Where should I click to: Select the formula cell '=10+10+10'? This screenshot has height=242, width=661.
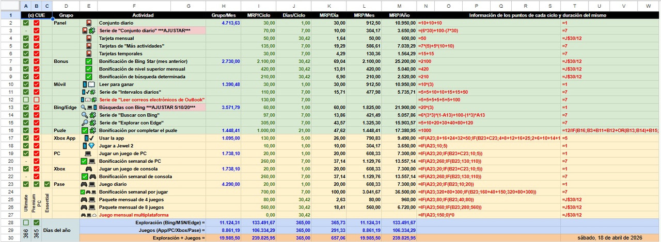pos(489,23)
